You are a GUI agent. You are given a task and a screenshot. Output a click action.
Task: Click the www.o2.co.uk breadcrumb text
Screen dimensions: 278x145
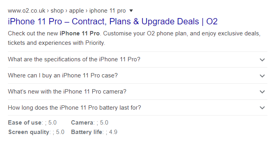[26, 11]
